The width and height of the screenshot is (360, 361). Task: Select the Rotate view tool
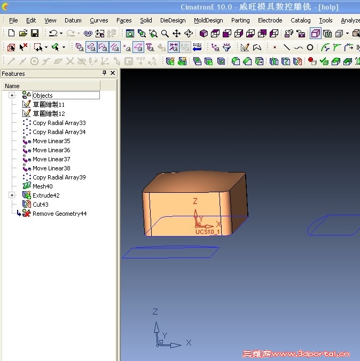[189, 34]
